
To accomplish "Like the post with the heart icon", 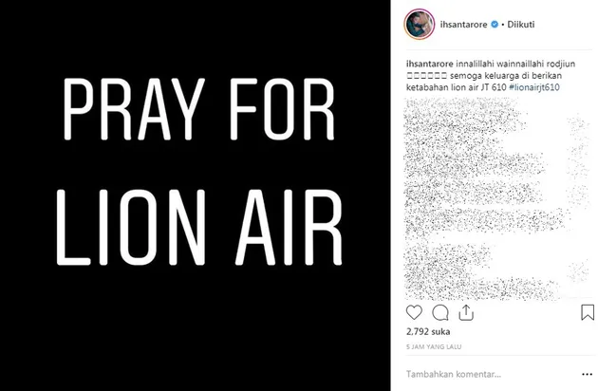I will (413, 312).
